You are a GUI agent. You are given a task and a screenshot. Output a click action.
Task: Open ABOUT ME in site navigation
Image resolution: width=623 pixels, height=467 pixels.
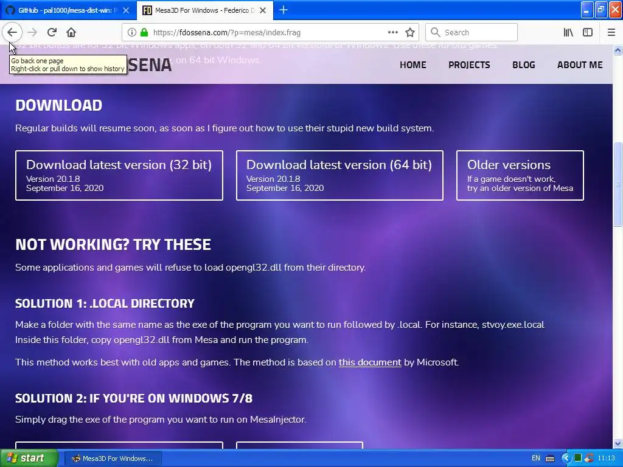click(x=580, y=64)
